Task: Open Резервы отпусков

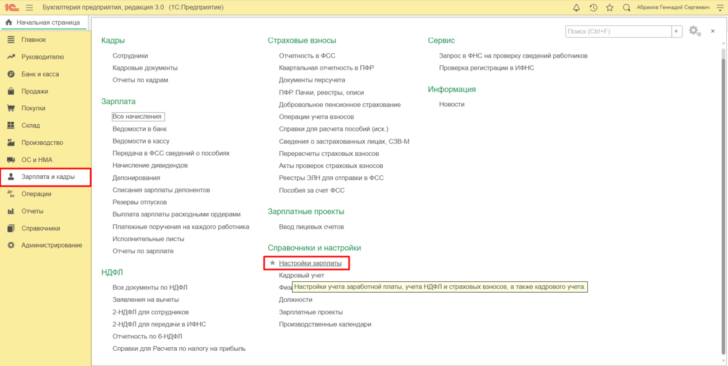Action: (140, 202)
